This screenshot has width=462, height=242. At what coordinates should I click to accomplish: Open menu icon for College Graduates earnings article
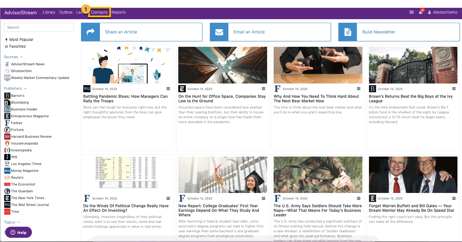pos(264,198)
